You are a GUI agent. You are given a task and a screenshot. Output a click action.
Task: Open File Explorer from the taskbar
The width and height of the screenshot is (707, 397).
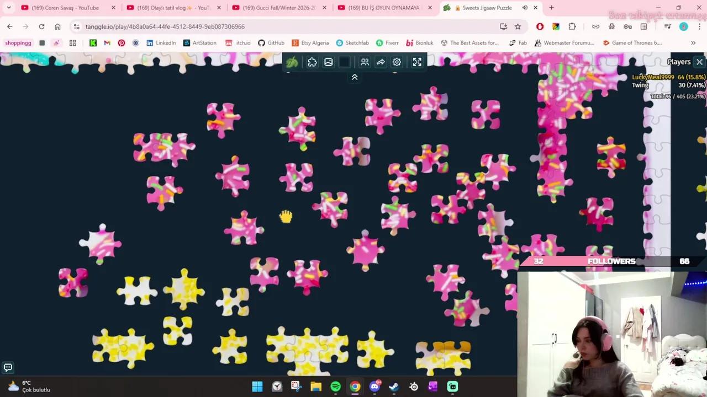pos(316,387)
